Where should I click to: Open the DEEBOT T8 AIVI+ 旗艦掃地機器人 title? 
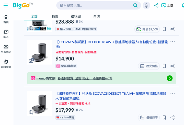pos(112,44)
